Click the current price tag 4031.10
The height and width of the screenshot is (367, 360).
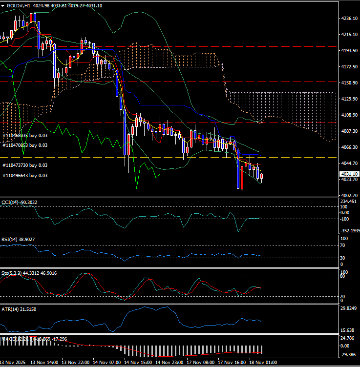pyautogui.click(x=350, y=174)
